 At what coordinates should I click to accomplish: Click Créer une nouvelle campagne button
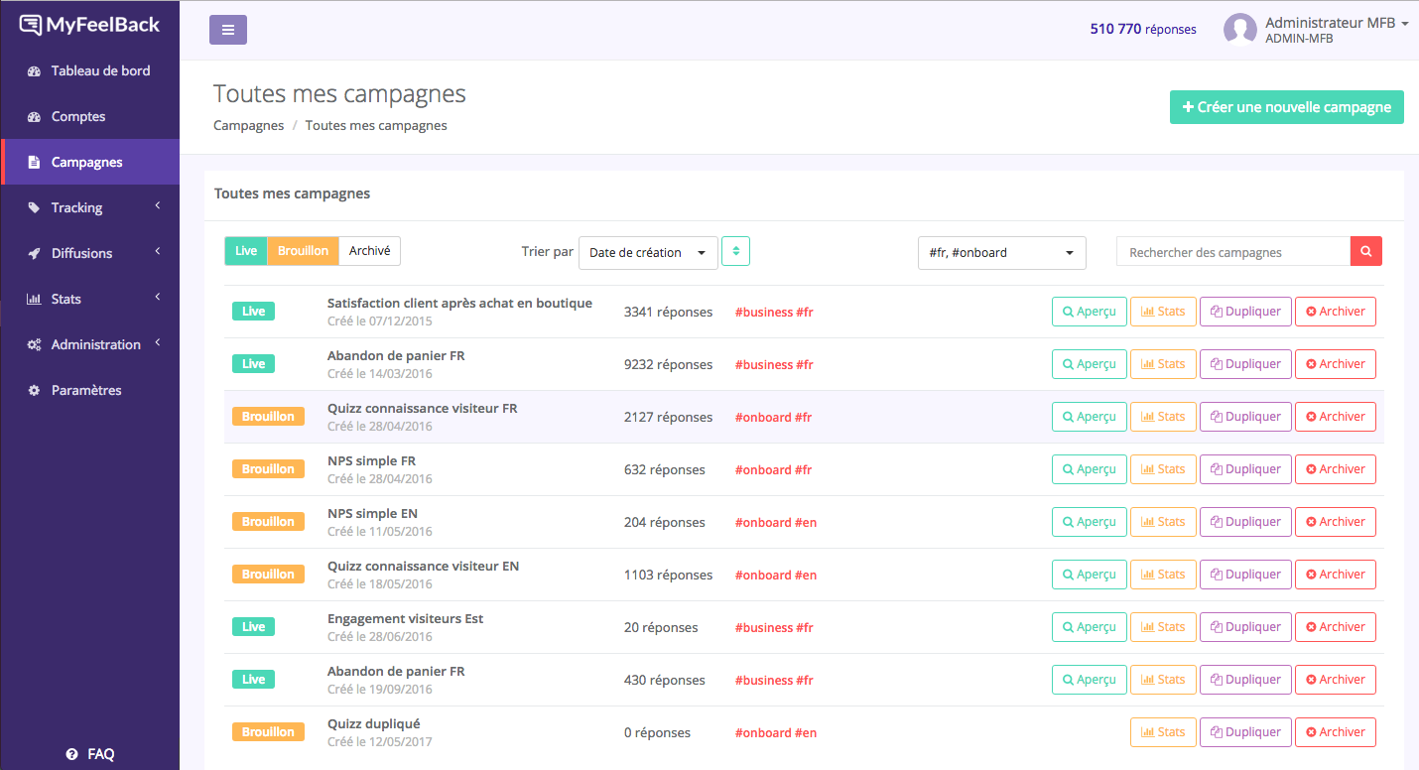(1286, 107)
